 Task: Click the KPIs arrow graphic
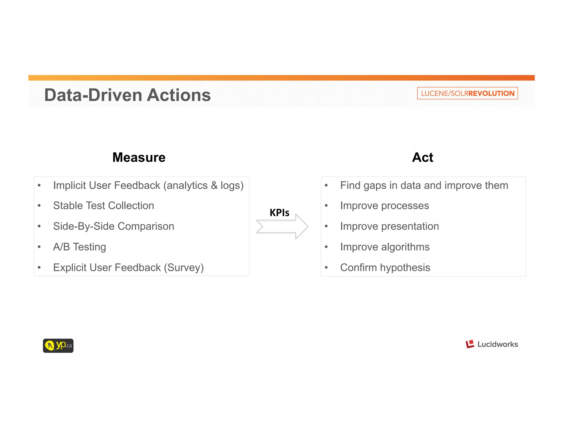coord(282,226)
